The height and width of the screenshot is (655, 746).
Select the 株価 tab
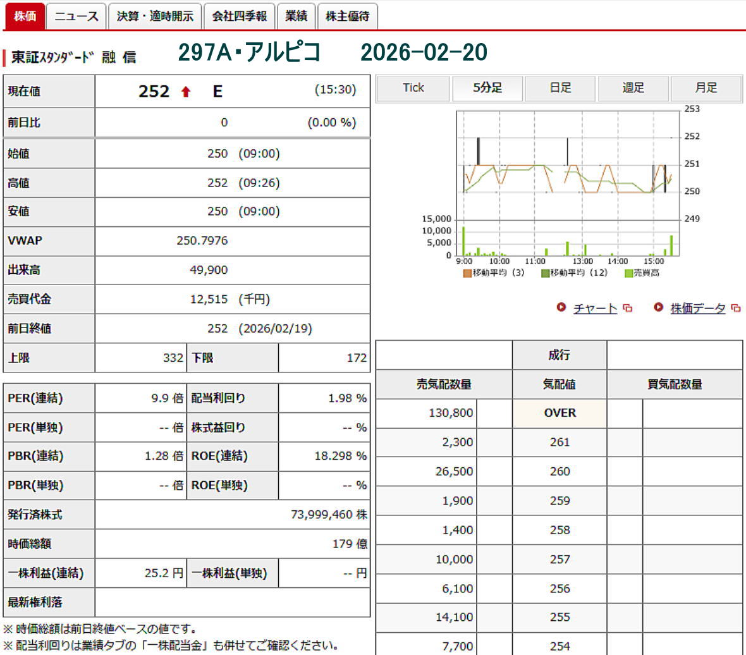pos(25,16)
